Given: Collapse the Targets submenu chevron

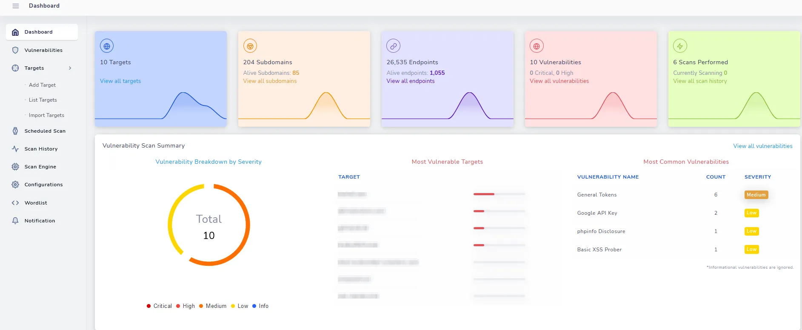Looking at the screenshot, I should 70,68.
